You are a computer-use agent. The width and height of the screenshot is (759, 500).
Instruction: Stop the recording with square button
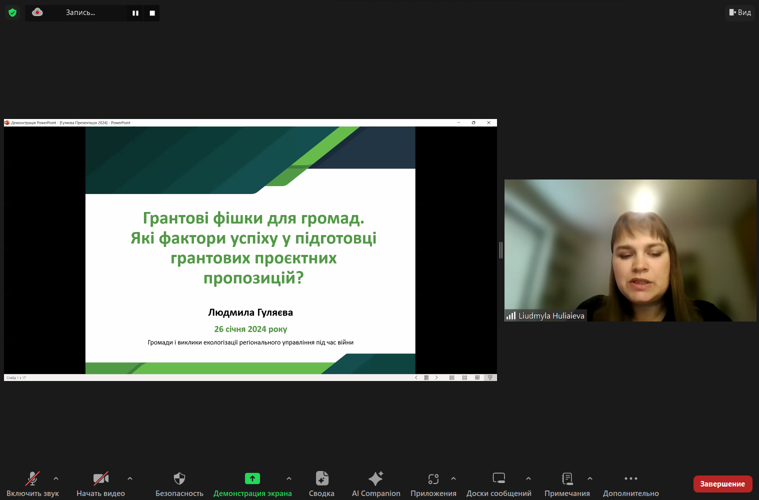152,13
